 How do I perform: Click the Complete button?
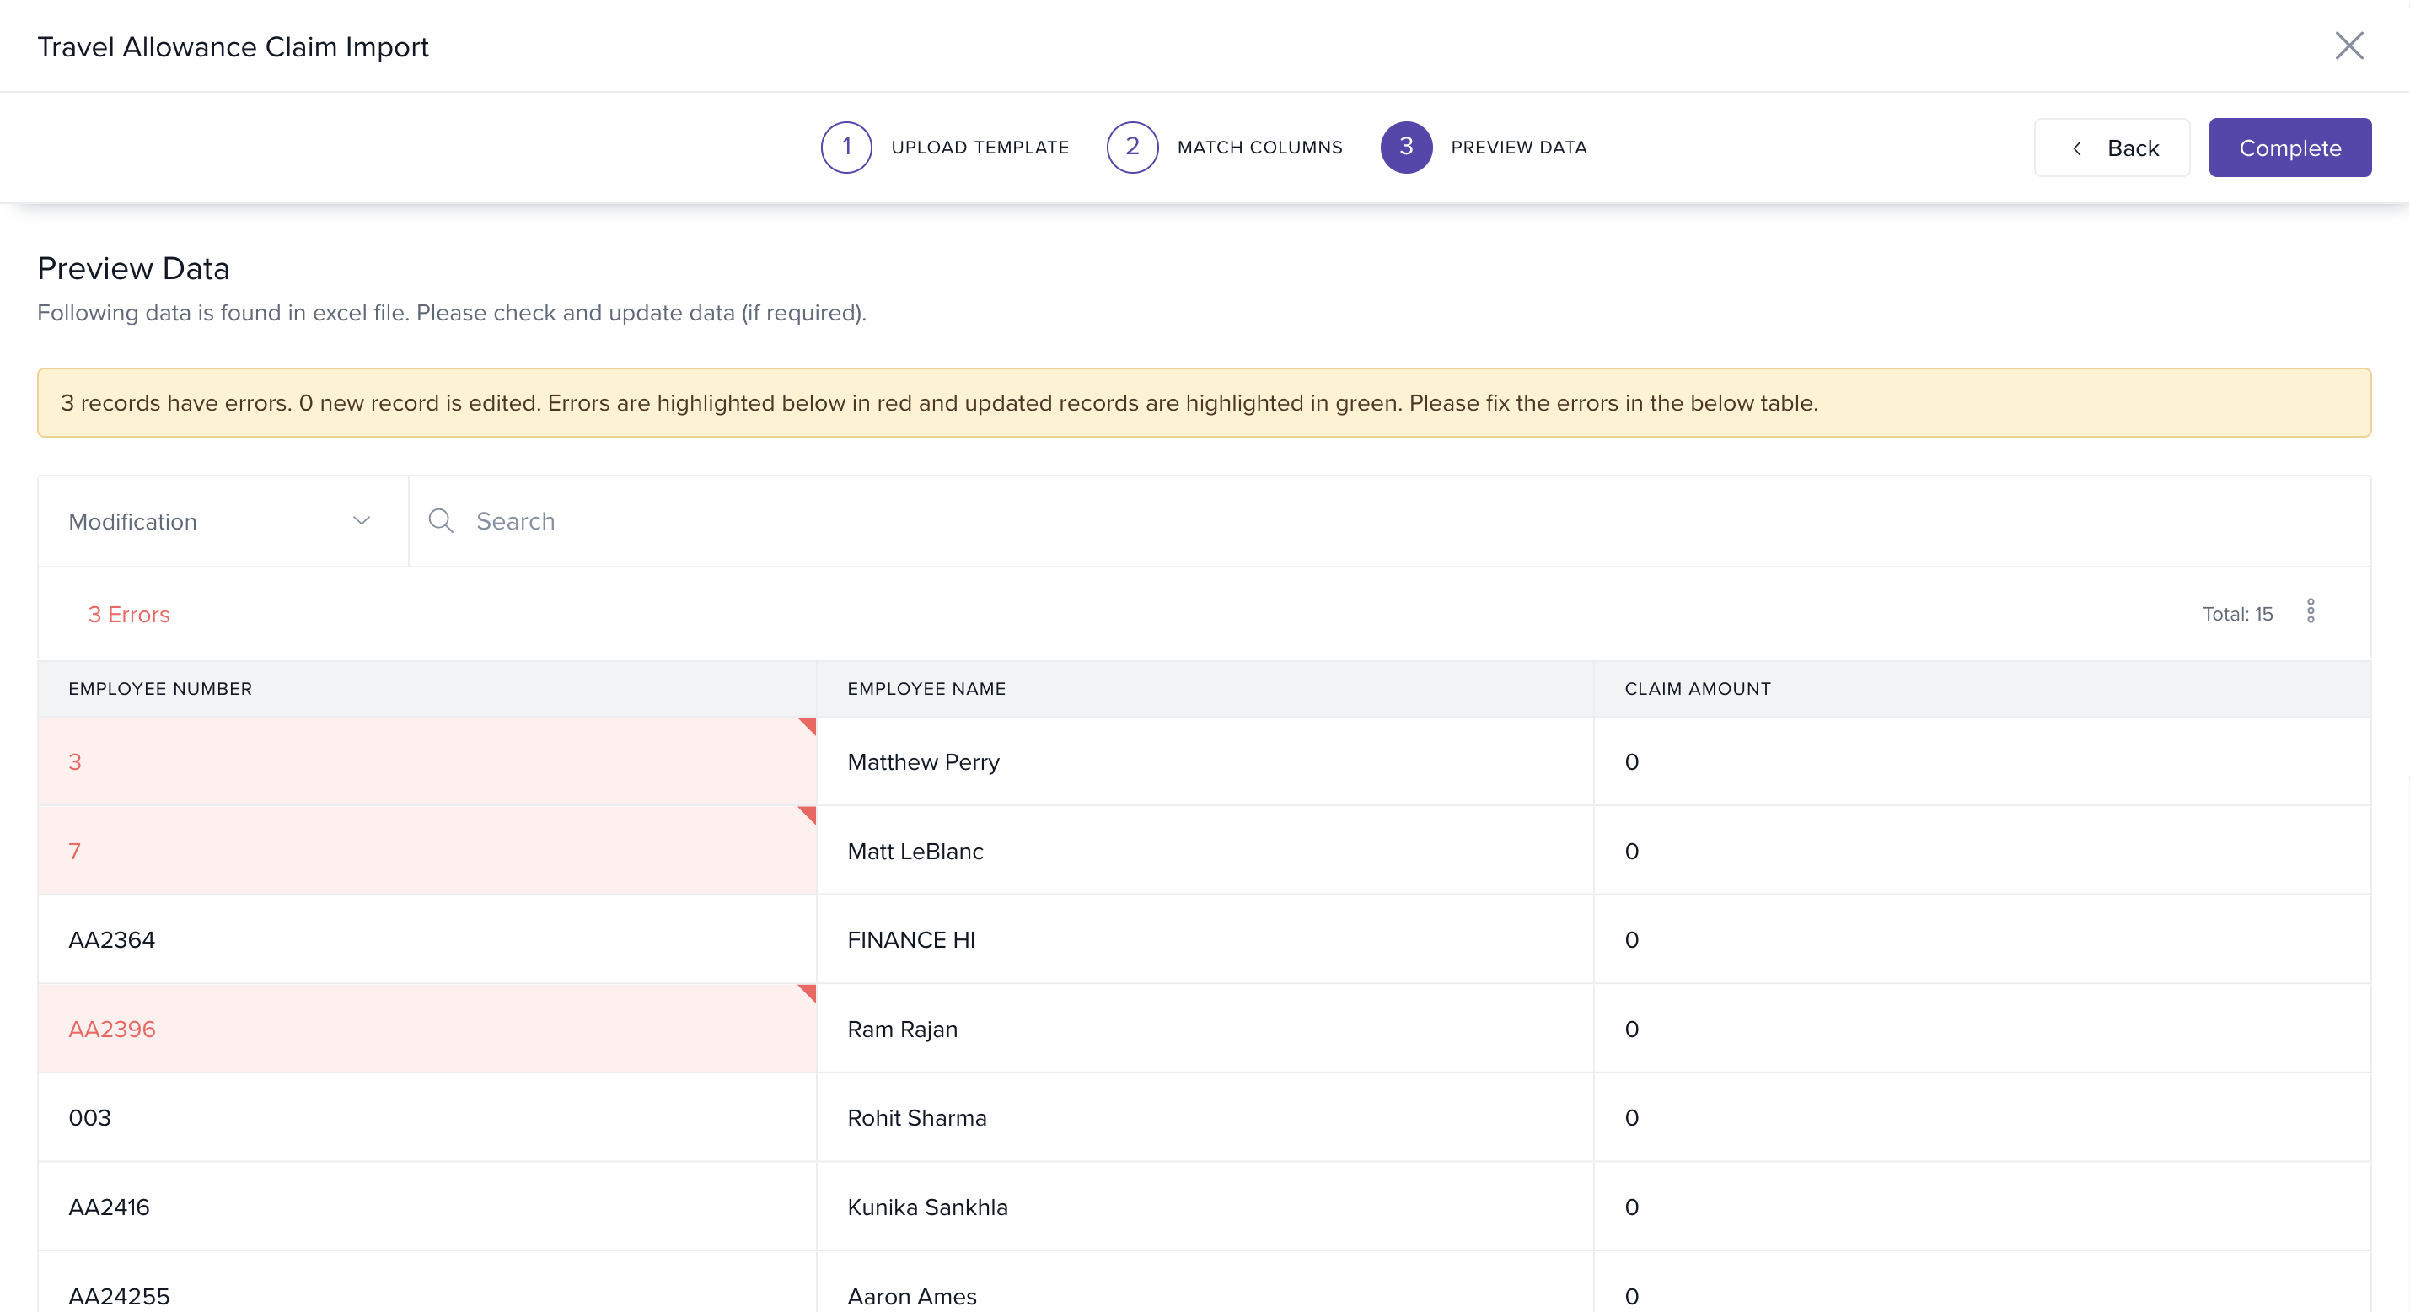coord(2289,148)
